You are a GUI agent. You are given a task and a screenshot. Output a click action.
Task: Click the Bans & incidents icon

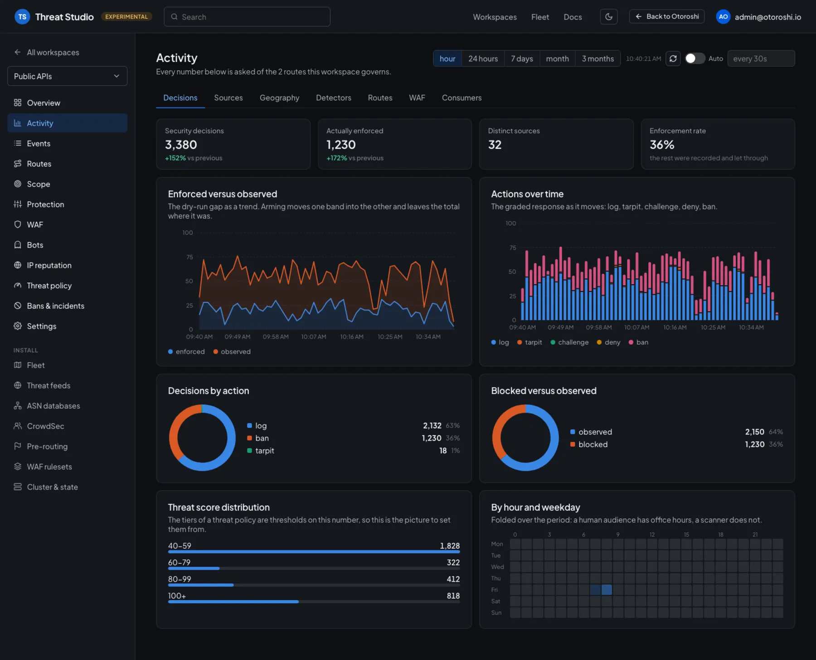click(x=18, y=306)
